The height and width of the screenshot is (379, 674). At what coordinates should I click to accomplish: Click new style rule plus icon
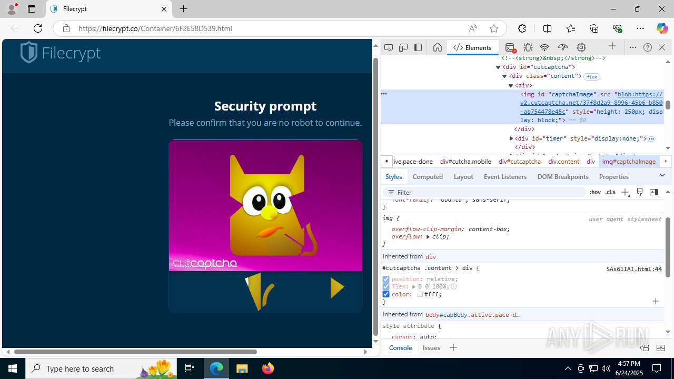[x=625, y=192]
